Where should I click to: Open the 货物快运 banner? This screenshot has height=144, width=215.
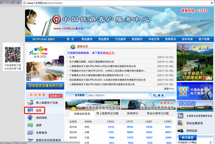(x=195, y=106)
